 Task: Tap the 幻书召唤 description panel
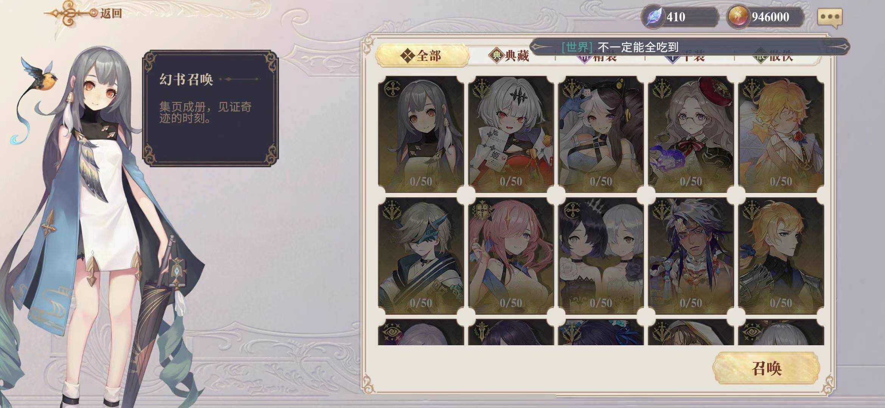tap(210, 108)
